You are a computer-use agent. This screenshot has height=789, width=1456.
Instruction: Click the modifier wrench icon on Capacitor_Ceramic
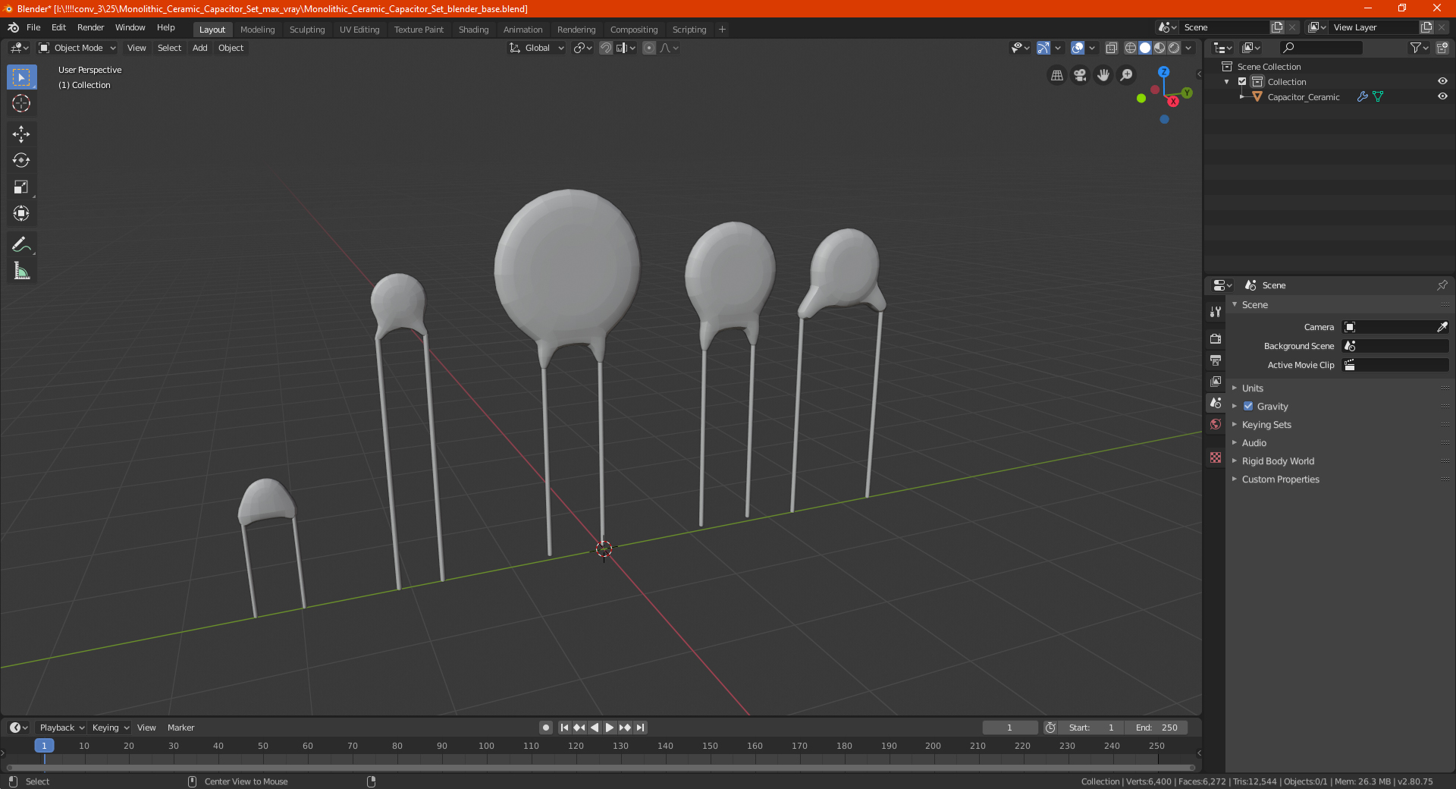pos(1362,97)
